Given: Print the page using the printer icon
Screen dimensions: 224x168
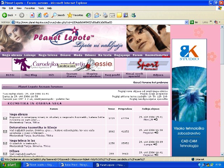Looking at the screenshot, I should pos(105,15).
